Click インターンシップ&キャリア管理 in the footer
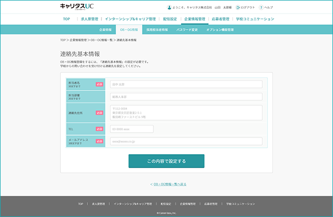 click(x=133, y=204)
